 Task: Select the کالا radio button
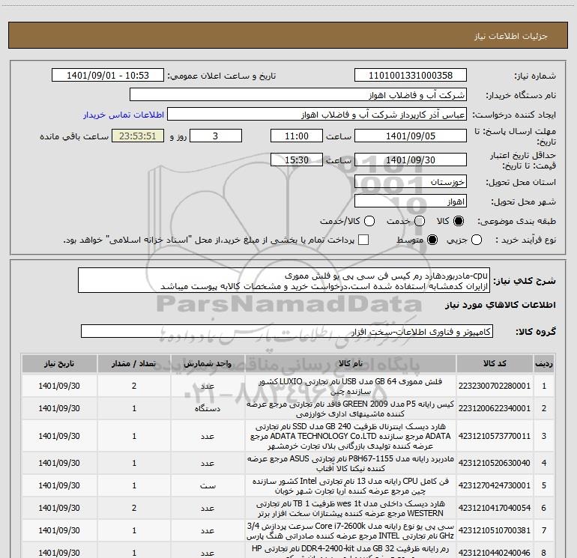click(459, 221)
